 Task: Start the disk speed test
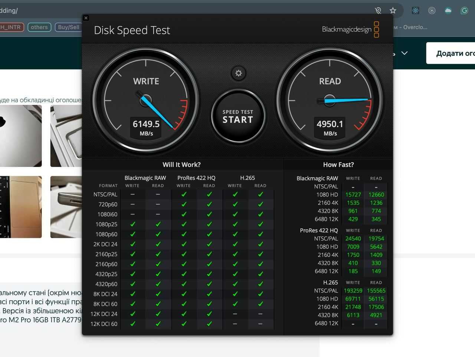pyautogui.click(x=238, y=116)
